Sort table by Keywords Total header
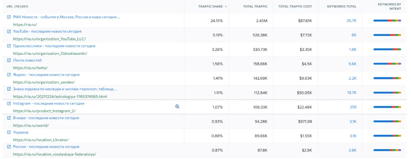Screen dimensions: 411x159 tap(342, 6)
